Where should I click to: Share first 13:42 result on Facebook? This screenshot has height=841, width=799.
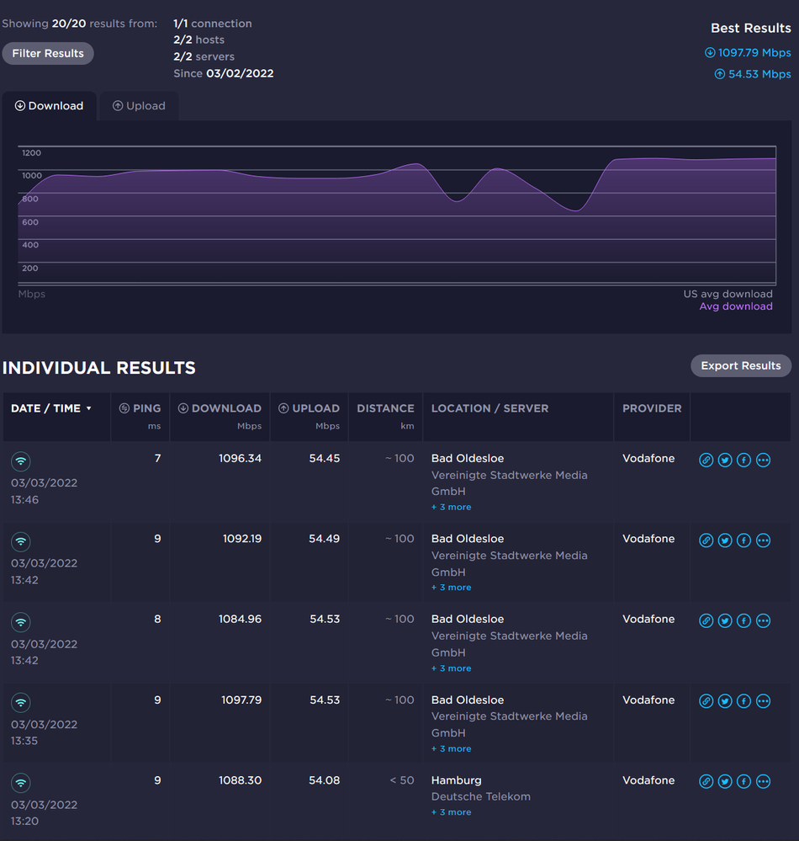[x=743, y=540]
